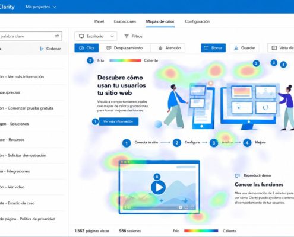Click the Clarity logo
The width and height of the screenshot is (294, 237).
7,7
